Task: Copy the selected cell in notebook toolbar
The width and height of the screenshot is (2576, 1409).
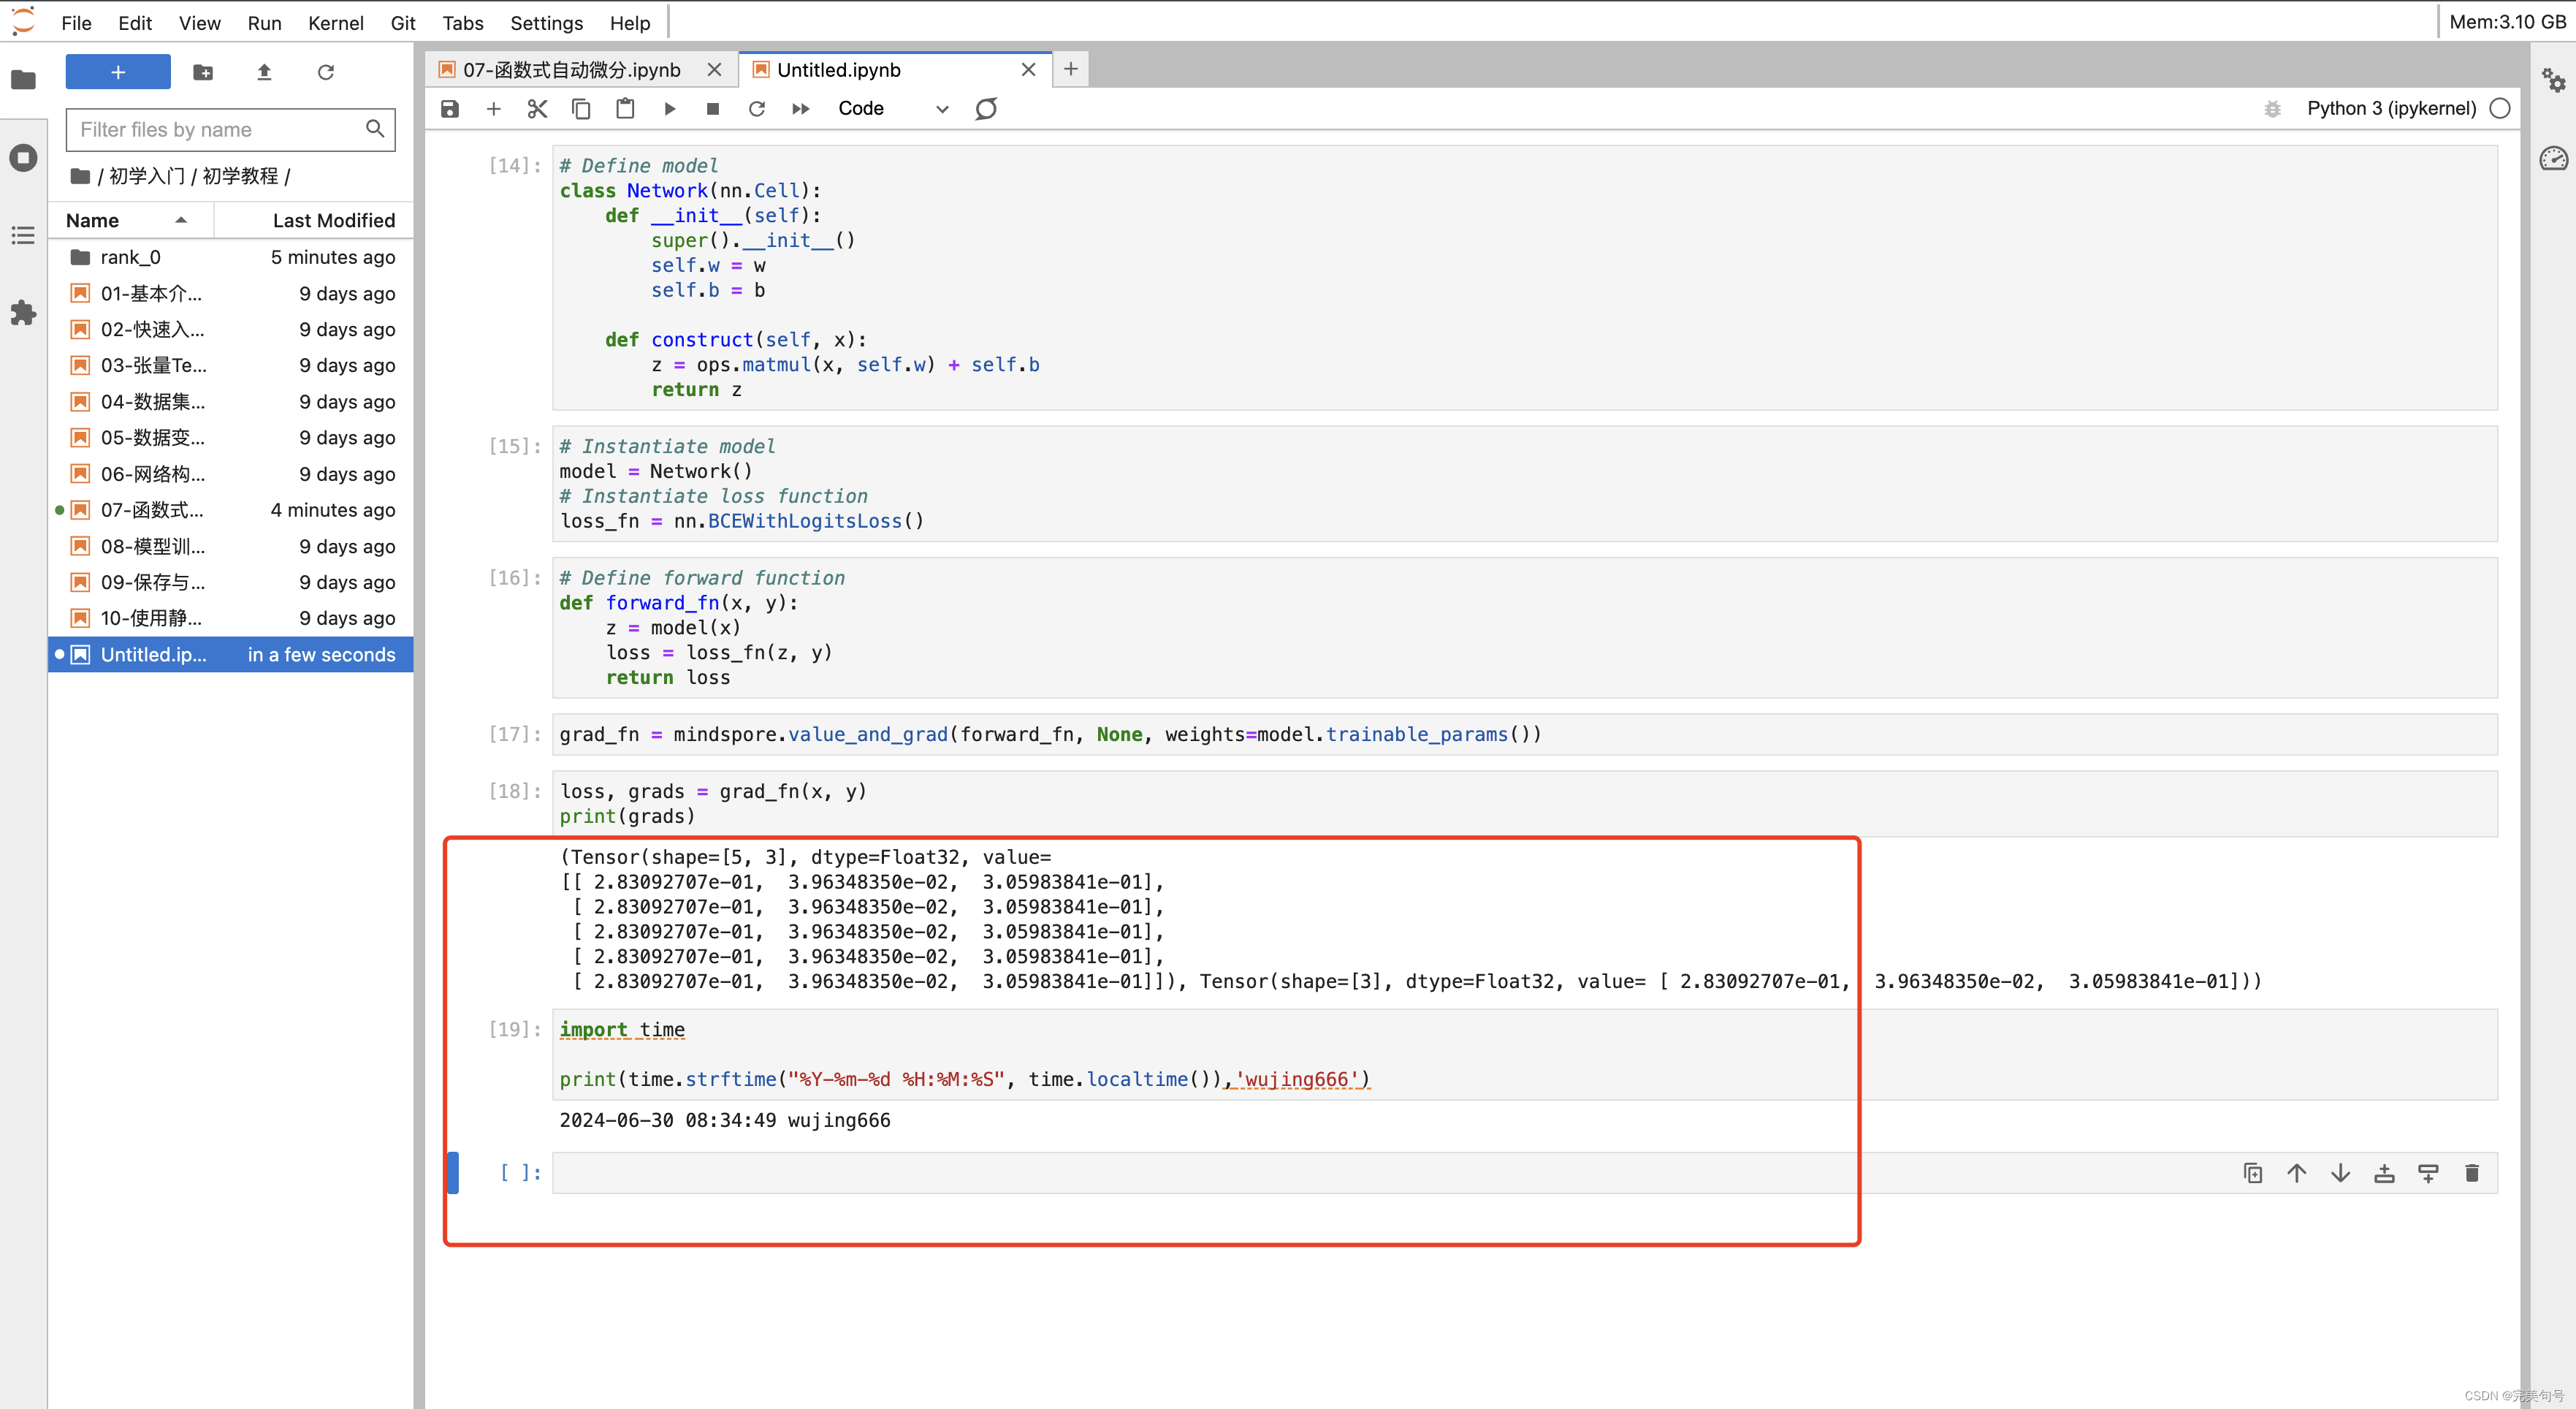Action: click(581, 109)
